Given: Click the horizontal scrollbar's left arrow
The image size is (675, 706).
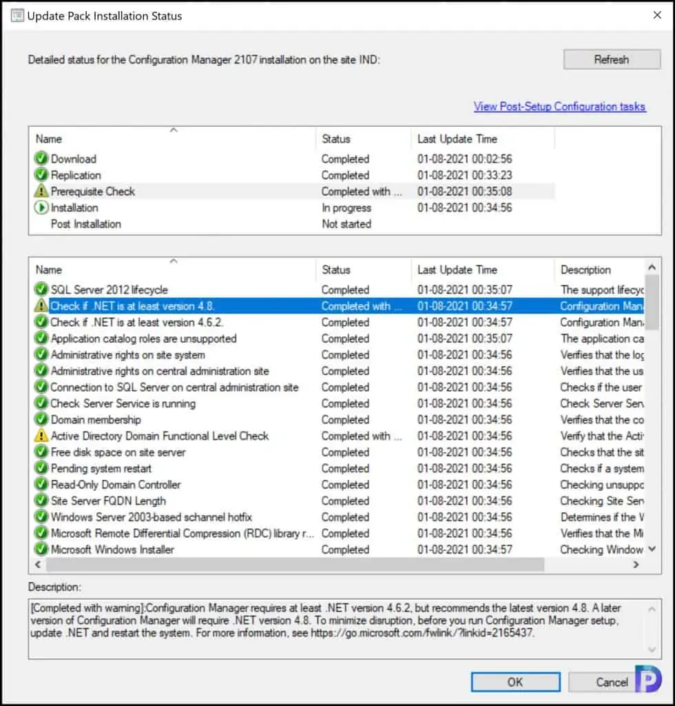Looking at the screenshot, I should click(38, 564).
